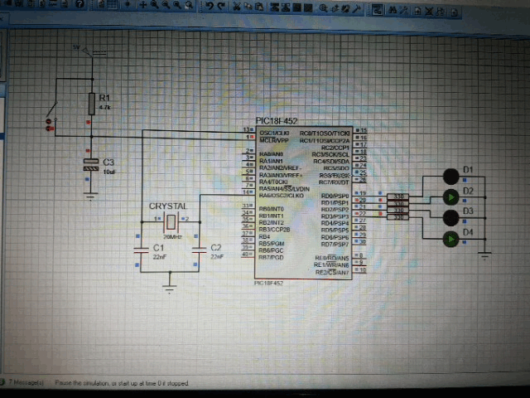Click the 'RA6/OSC2/CLKO' pin label
Viewport: 530px width, 398px height.
(x=282, y=196)
